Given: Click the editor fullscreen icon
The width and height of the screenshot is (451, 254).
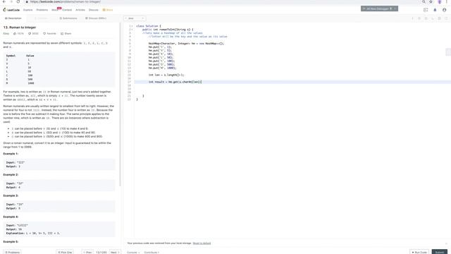Looking at the screenshot, I should pyautogui.click(x=446, y=18).
